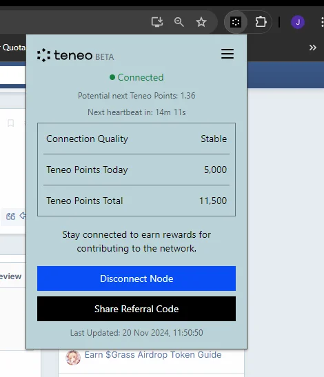Click the Share Referral Code button
This screenshot has height=377, width=324.
136,309
